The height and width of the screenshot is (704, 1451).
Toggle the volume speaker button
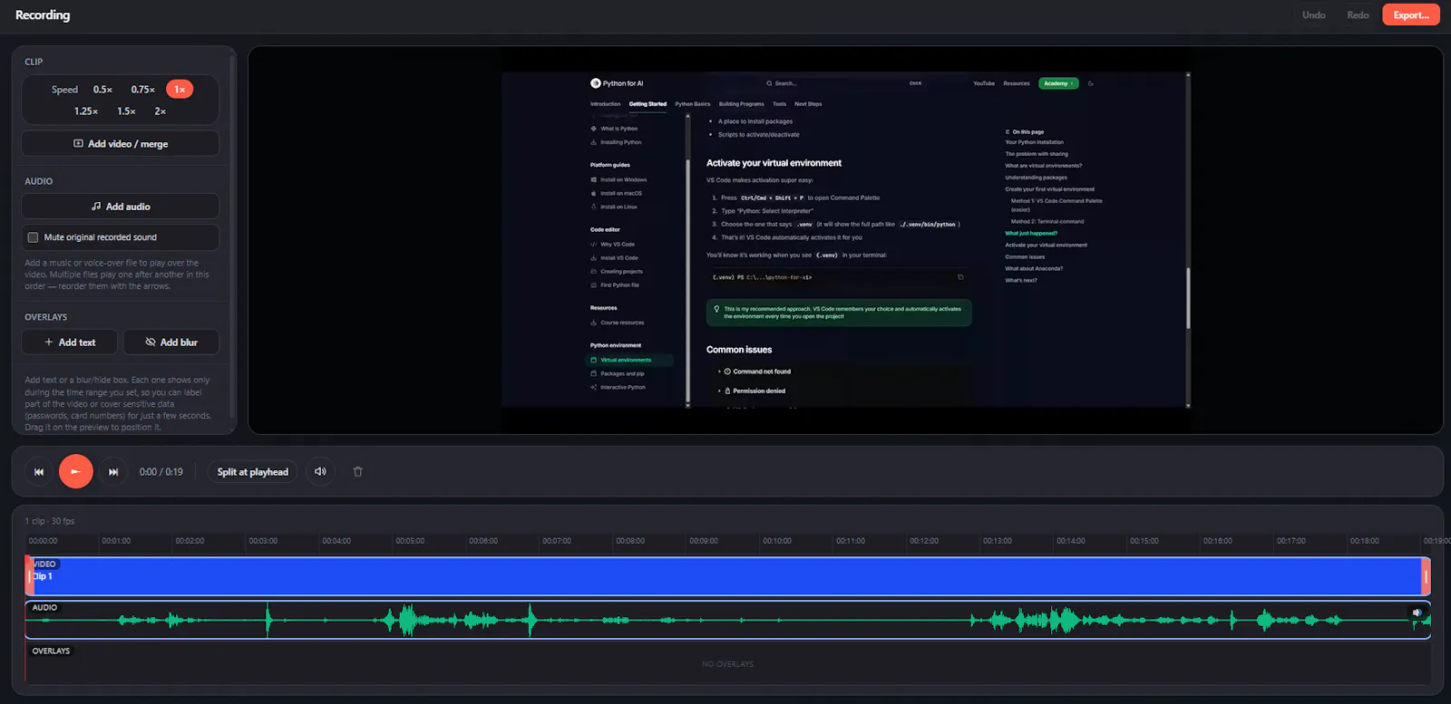tap(320, 472)
